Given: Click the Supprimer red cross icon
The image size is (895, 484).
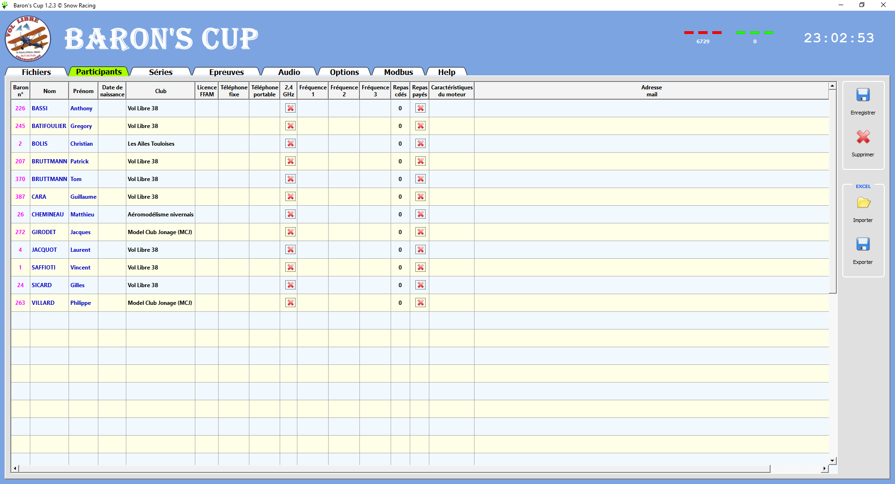Looking at the screenshot, I should pyautogui.click(x=863, y=137).
